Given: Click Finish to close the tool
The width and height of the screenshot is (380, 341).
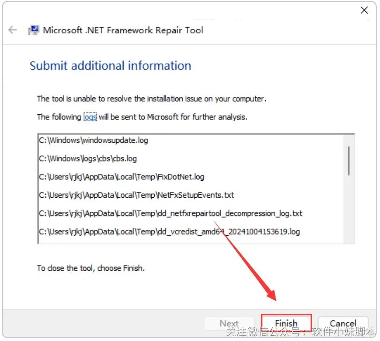Looking at the screenshot, I should (x=286, y=323).
